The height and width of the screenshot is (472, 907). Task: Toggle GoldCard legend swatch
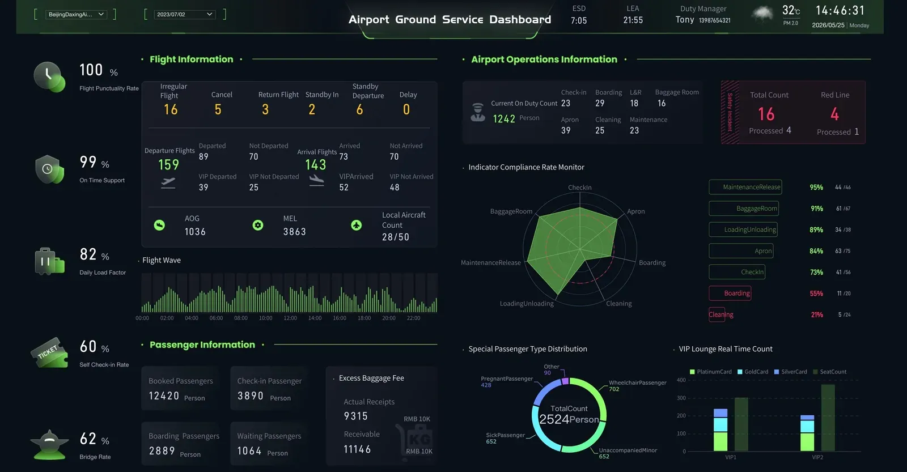[x=740, y=372]
